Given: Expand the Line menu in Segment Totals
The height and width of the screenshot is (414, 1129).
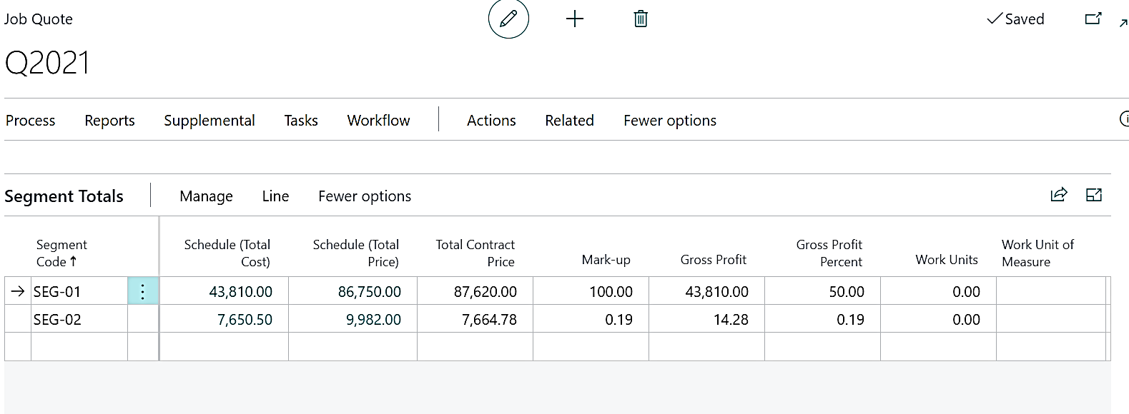Looking at the screenshot, I should (275, 196).
